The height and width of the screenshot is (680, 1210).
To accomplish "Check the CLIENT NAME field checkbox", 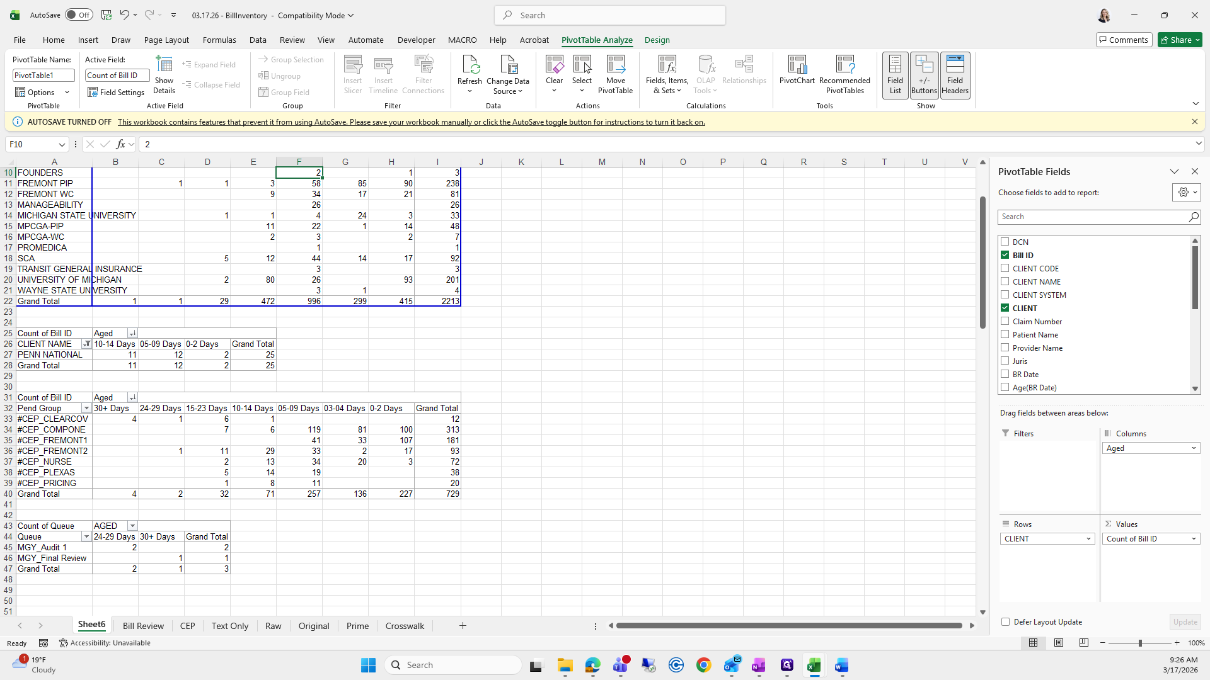I will click(1005, 281).
